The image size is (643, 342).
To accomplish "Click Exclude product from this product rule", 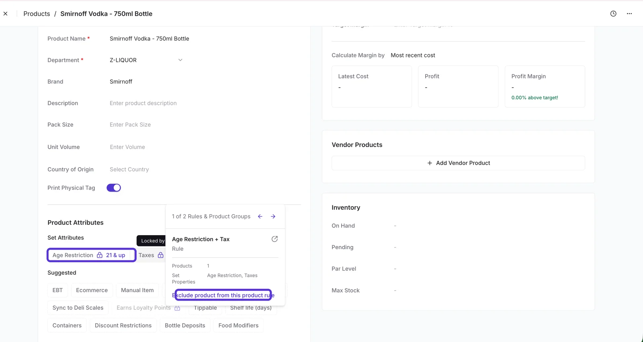I will tap(223, 295).
